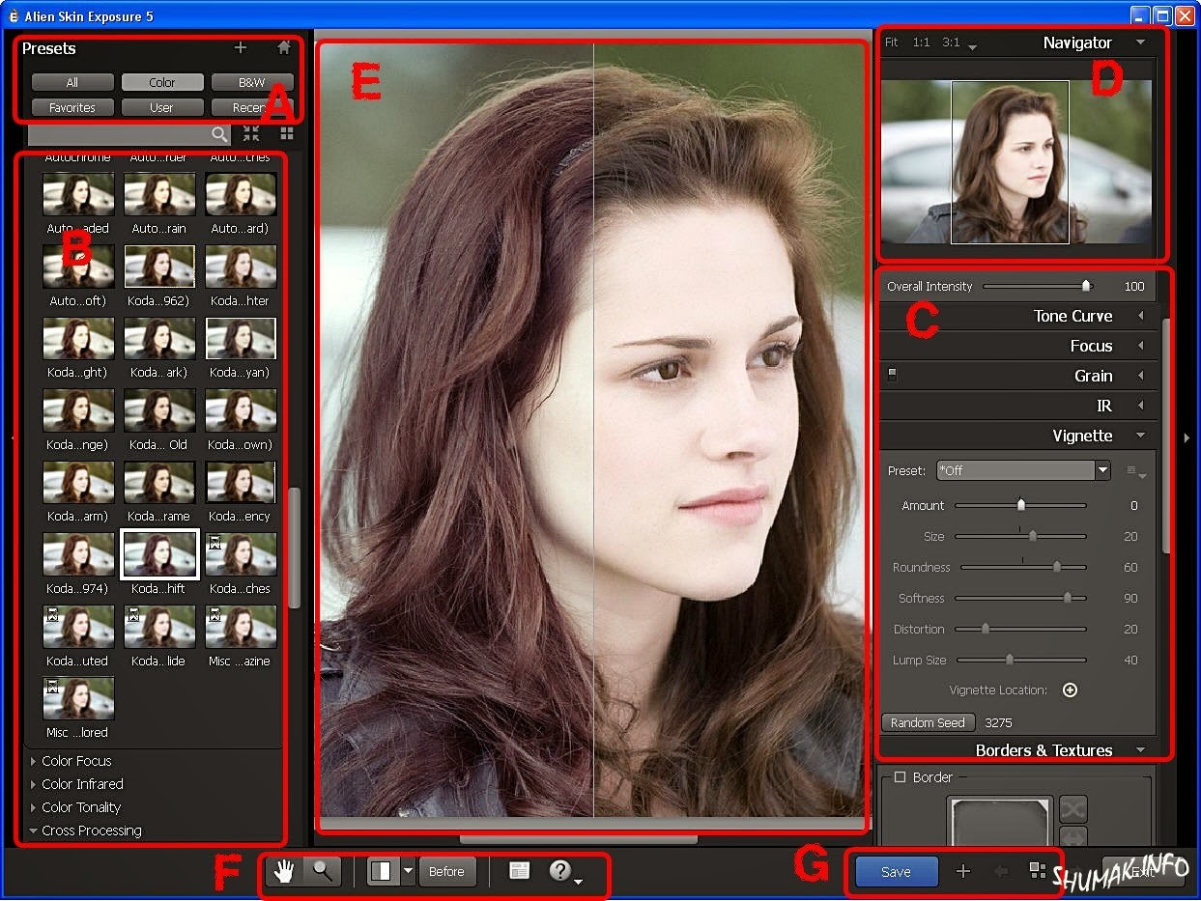
Task: Click the split preview view icon
Action: (383, 871)
